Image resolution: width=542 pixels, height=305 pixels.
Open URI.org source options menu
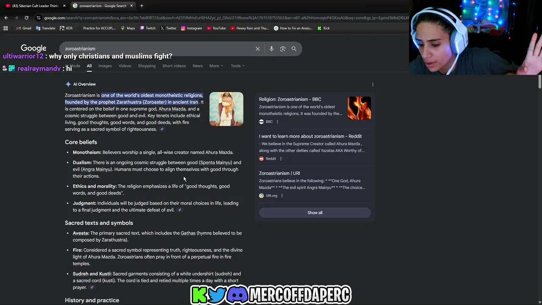tap(282, 196)
